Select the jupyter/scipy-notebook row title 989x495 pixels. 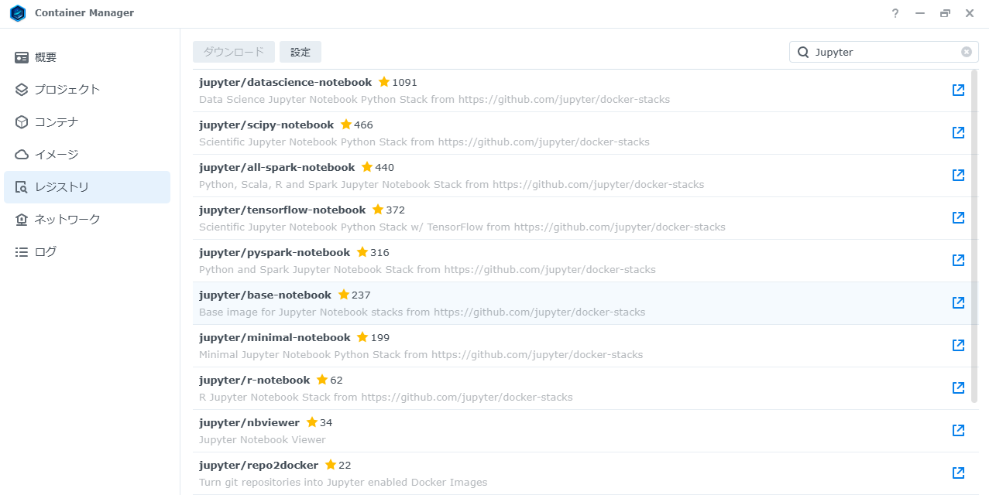coord(266,125)
